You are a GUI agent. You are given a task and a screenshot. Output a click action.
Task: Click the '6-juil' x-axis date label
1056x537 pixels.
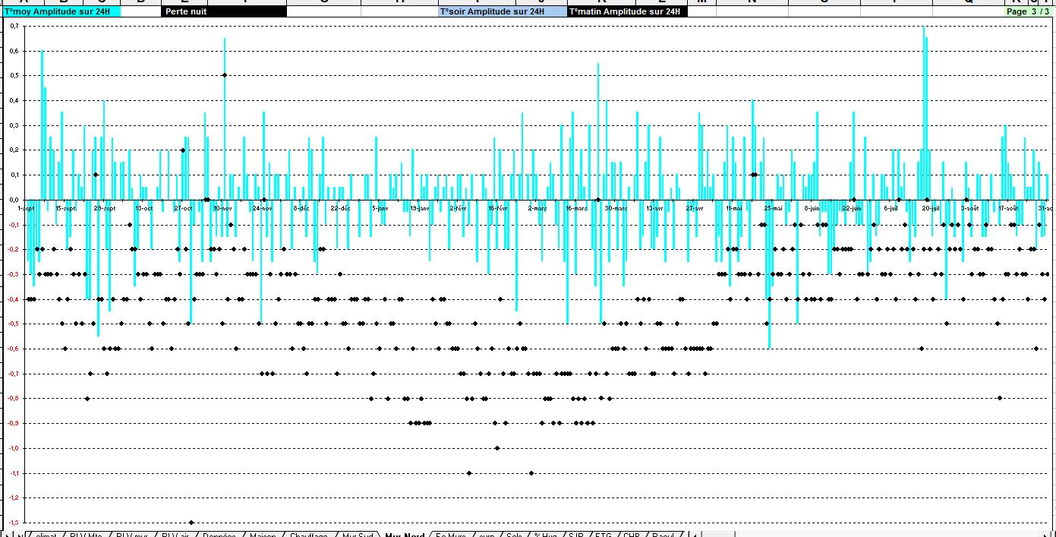[891, 207]
